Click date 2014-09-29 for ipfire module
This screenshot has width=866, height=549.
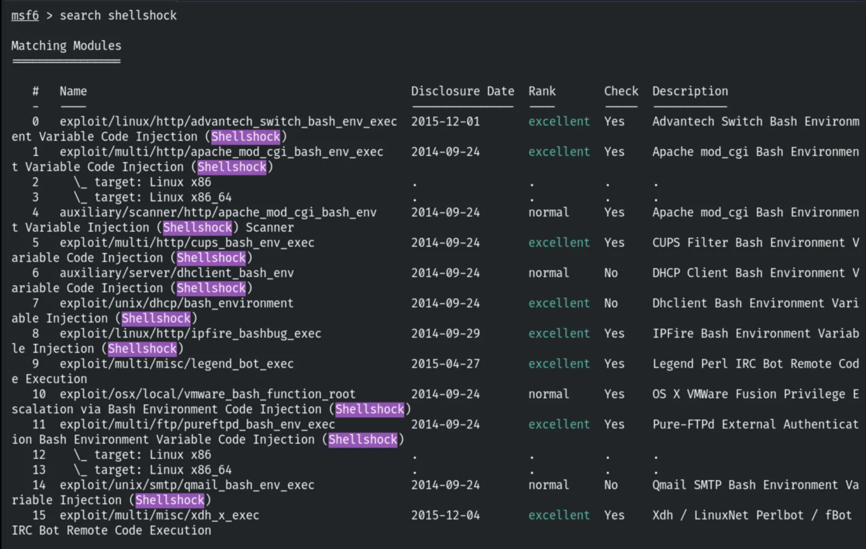(x=445, y=334)
